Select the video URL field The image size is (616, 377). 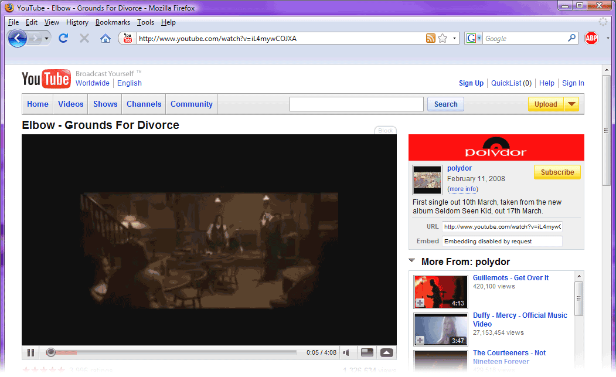[502, 227]
